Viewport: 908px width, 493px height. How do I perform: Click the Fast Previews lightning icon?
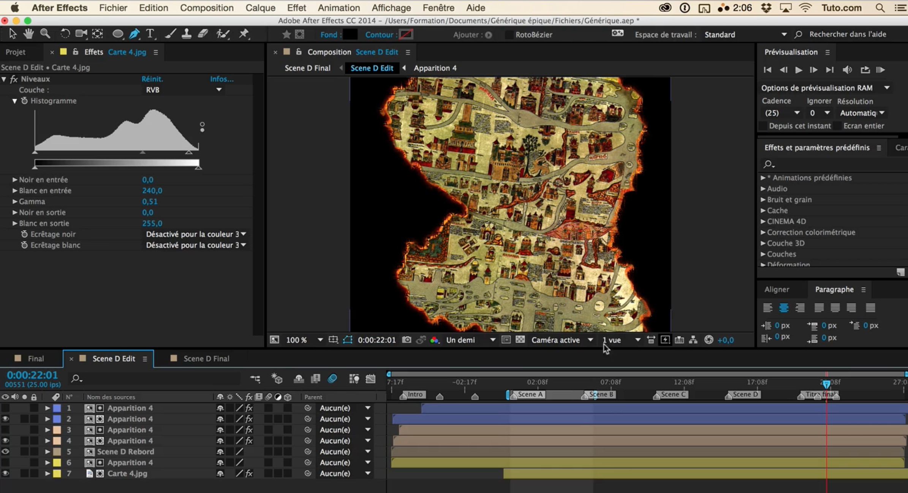click(x=665, y=340)
